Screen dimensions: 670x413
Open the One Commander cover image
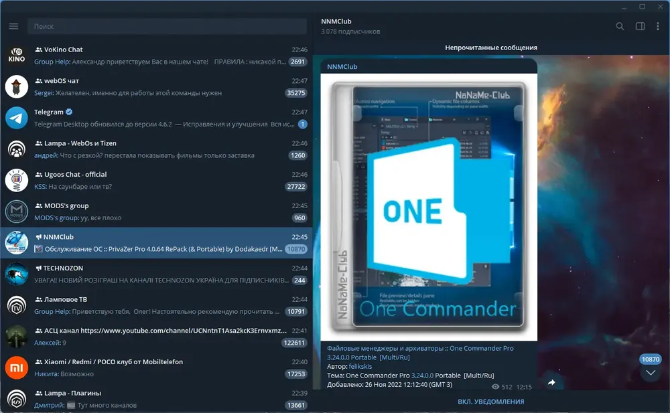click(429, 207)
